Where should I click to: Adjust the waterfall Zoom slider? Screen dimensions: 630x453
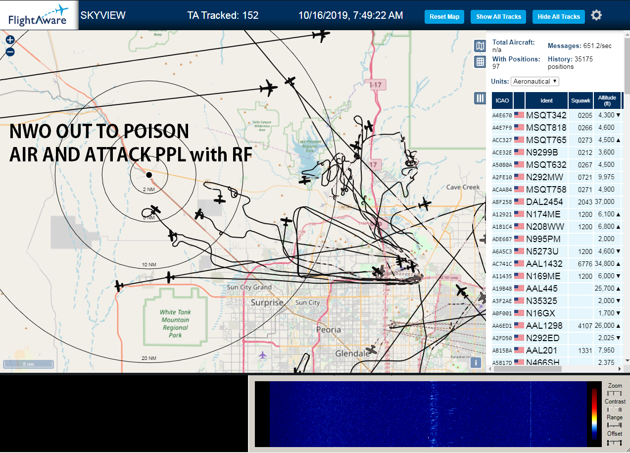click(x=614, y=393)
